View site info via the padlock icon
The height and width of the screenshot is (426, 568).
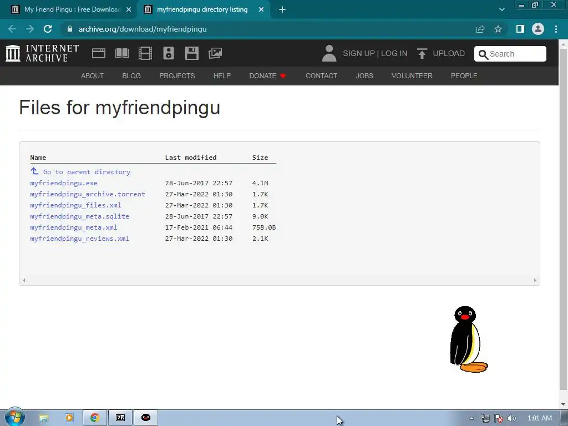[70, 29]
